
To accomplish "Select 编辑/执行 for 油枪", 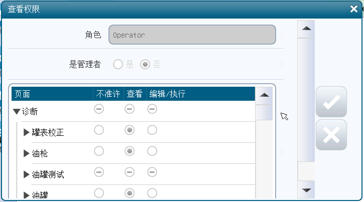I will click(x=152, y=151).
